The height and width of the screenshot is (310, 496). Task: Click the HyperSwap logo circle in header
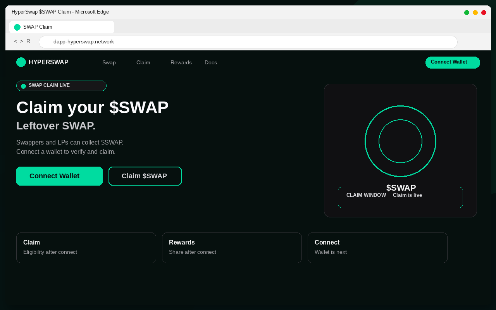pos(21,62)
